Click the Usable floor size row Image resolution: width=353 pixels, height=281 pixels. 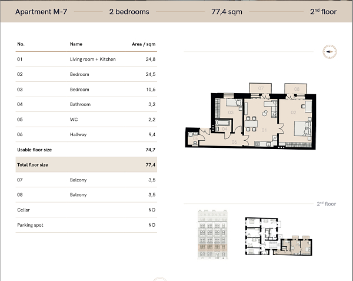pos(86,150)
